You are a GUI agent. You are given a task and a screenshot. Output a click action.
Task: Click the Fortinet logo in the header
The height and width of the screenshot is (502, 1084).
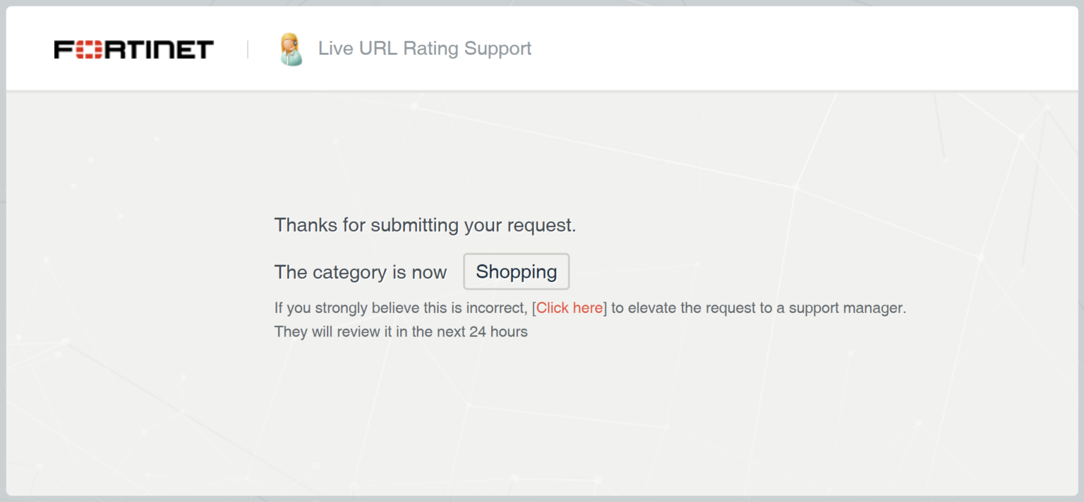coord(133,49)
